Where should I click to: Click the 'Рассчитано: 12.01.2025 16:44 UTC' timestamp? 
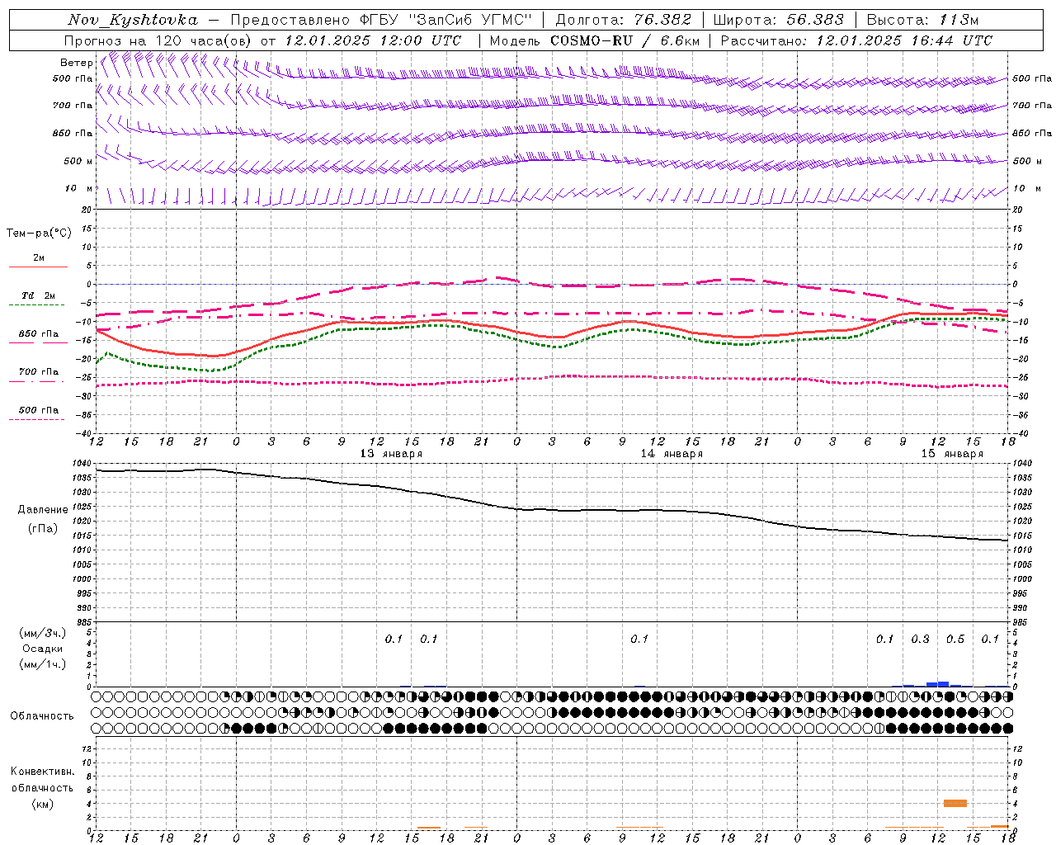857,40
